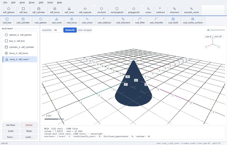The image size is (227, 145).
Task: Click the exactness summary line
Action: click(97, 136)
